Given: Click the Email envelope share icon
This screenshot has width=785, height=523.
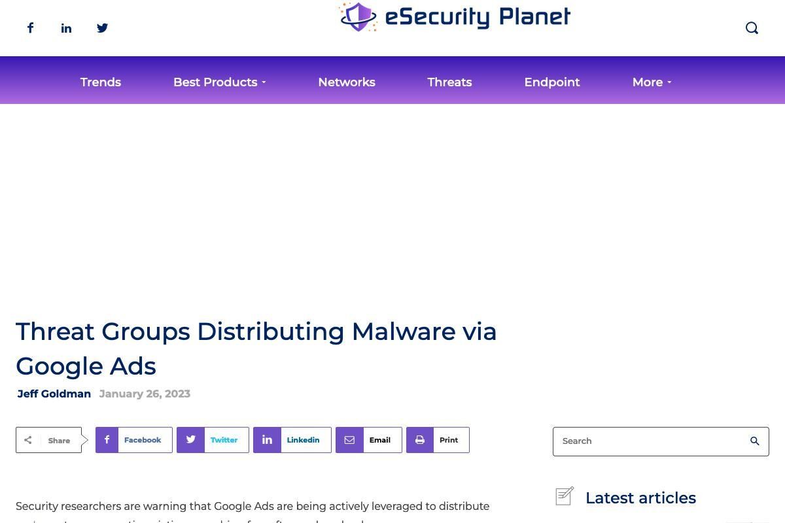Looking at the screenshot, I should click(349, 440).
